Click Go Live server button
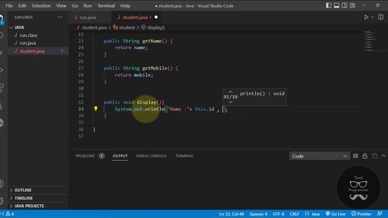The height and width of the screenshot is (218, 388). click(335, 214)
